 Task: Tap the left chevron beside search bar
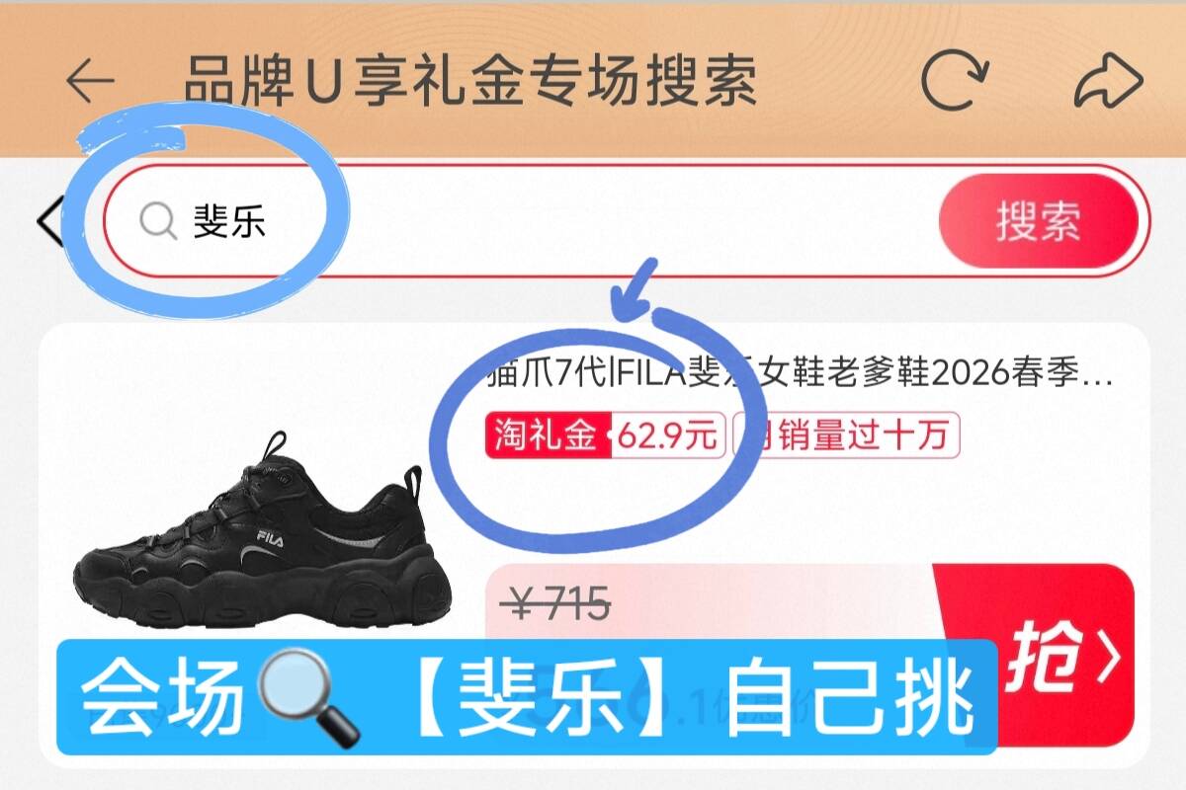[49, 222]
